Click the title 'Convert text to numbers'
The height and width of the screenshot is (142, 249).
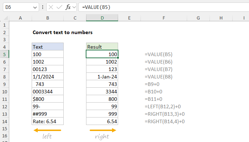pos(63,32)
